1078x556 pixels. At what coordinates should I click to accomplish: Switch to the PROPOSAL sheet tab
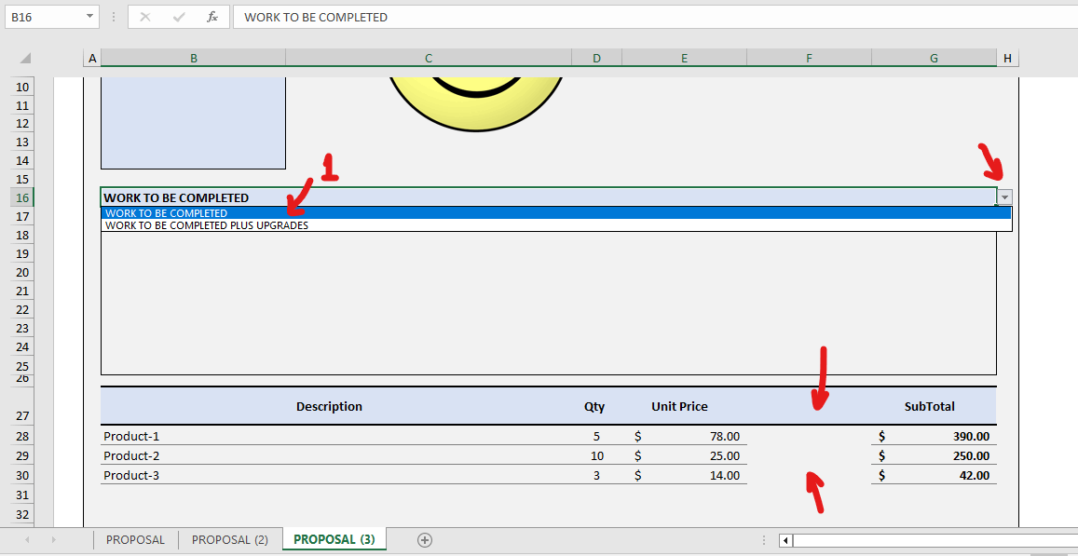point(135,539)
